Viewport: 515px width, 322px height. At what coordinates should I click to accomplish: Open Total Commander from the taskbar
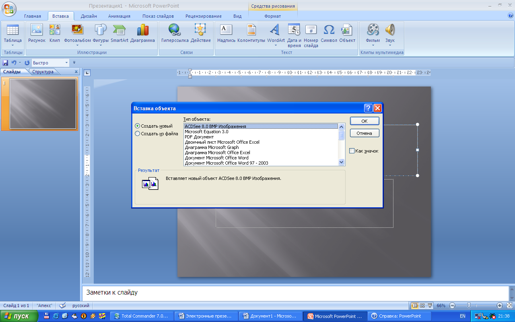(142, 316)
